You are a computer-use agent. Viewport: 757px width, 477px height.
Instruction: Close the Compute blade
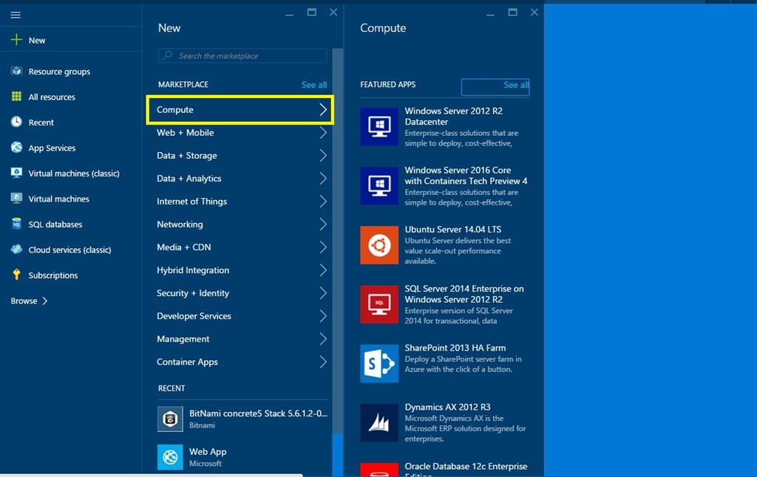tap(534, 13)
